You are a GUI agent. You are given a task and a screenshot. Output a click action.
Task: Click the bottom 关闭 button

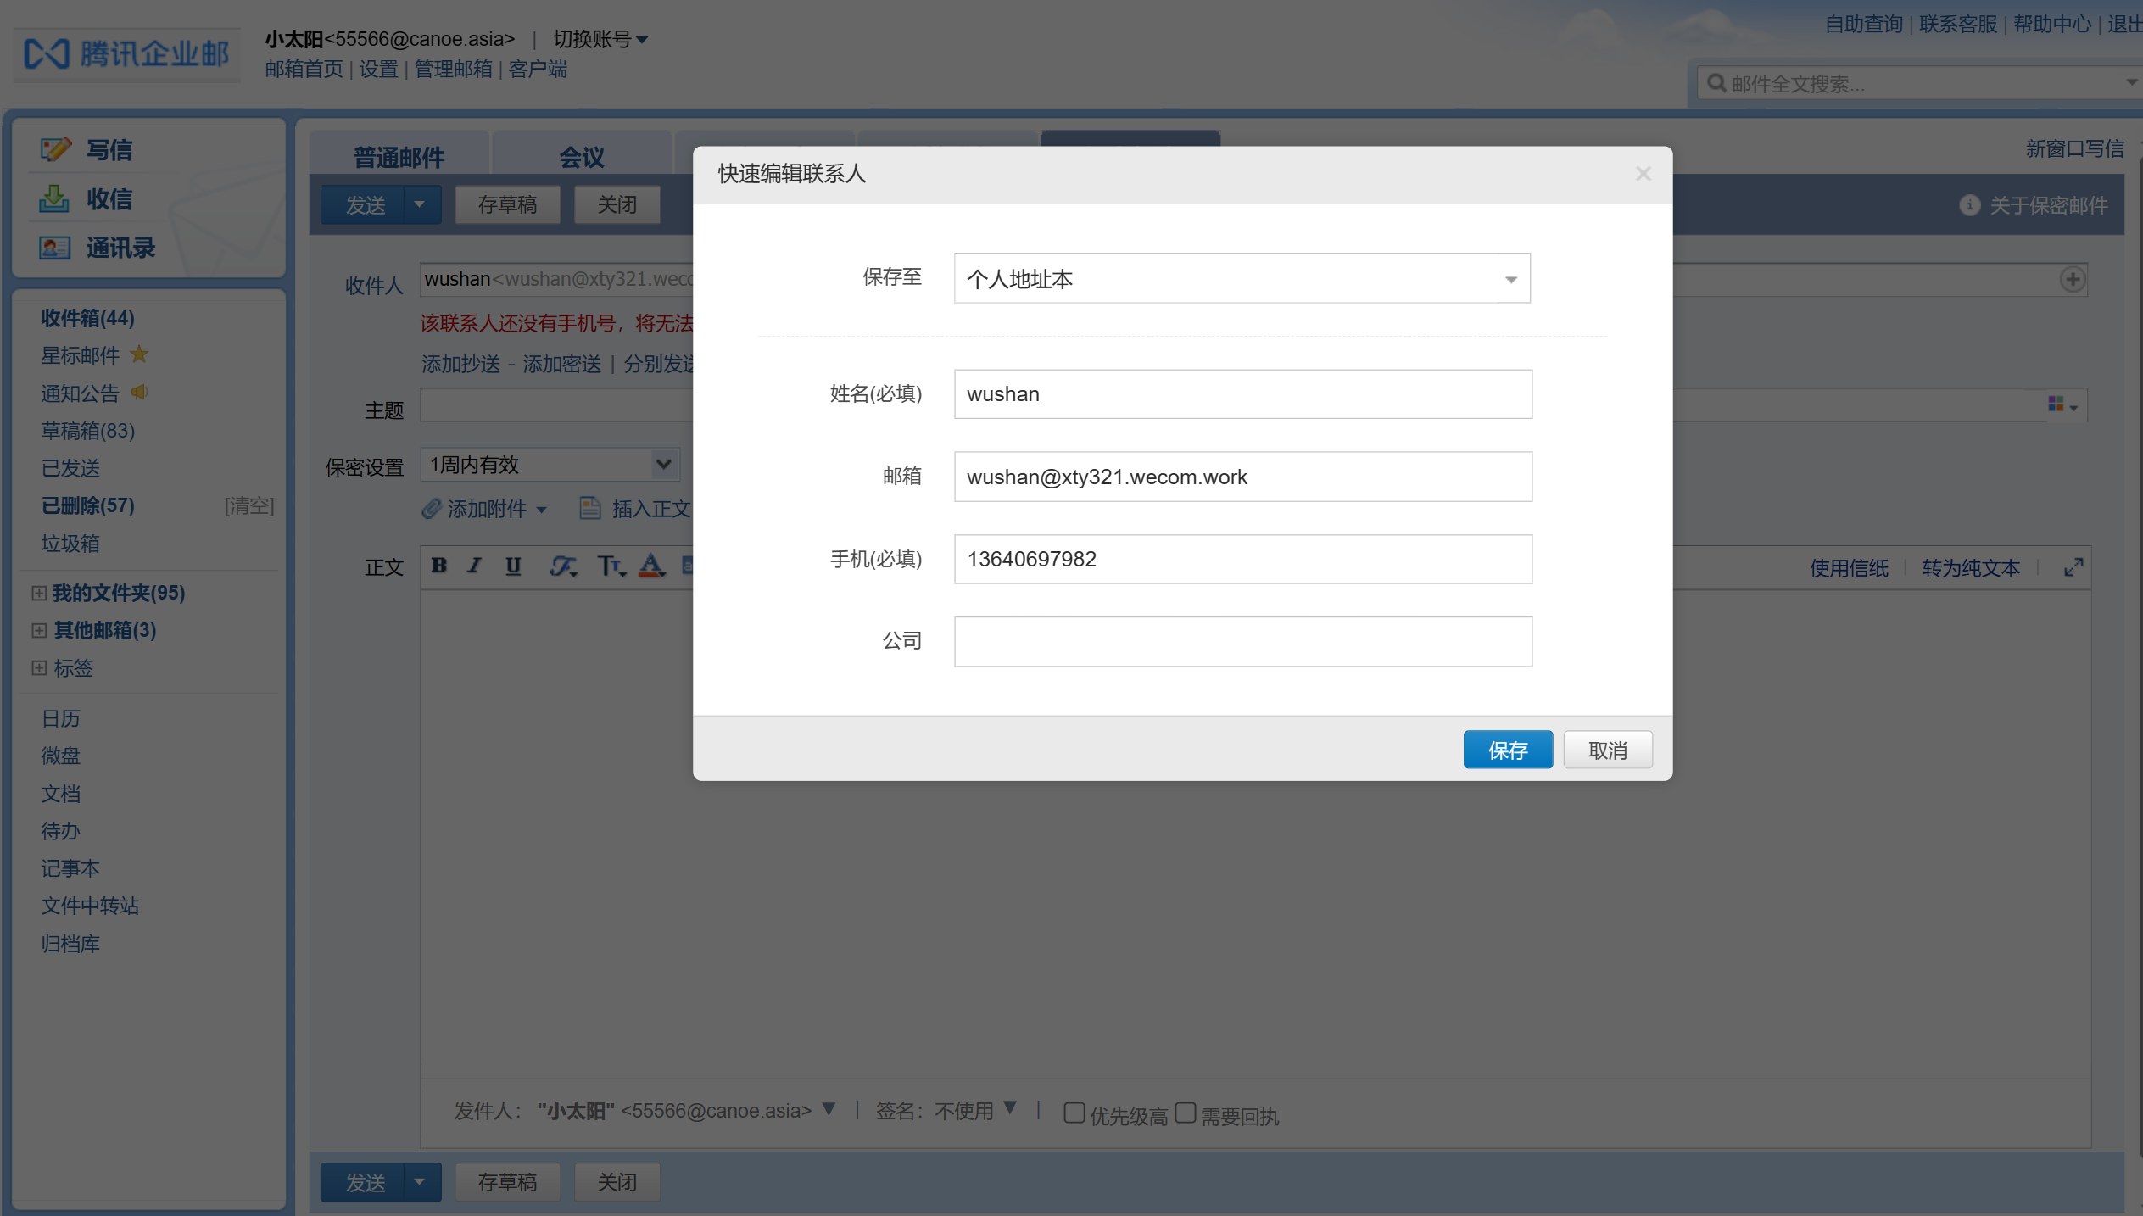(617, 1181)
